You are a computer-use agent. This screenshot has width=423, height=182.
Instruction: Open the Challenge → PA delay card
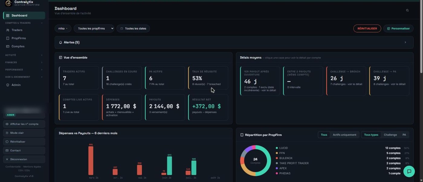pos(389,81)
